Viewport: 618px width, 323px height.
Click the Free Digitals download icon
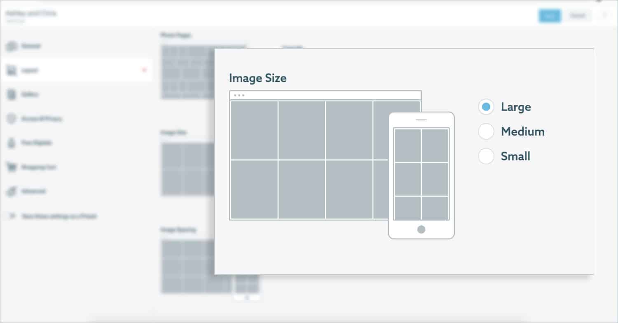click(x=12, y=143)
